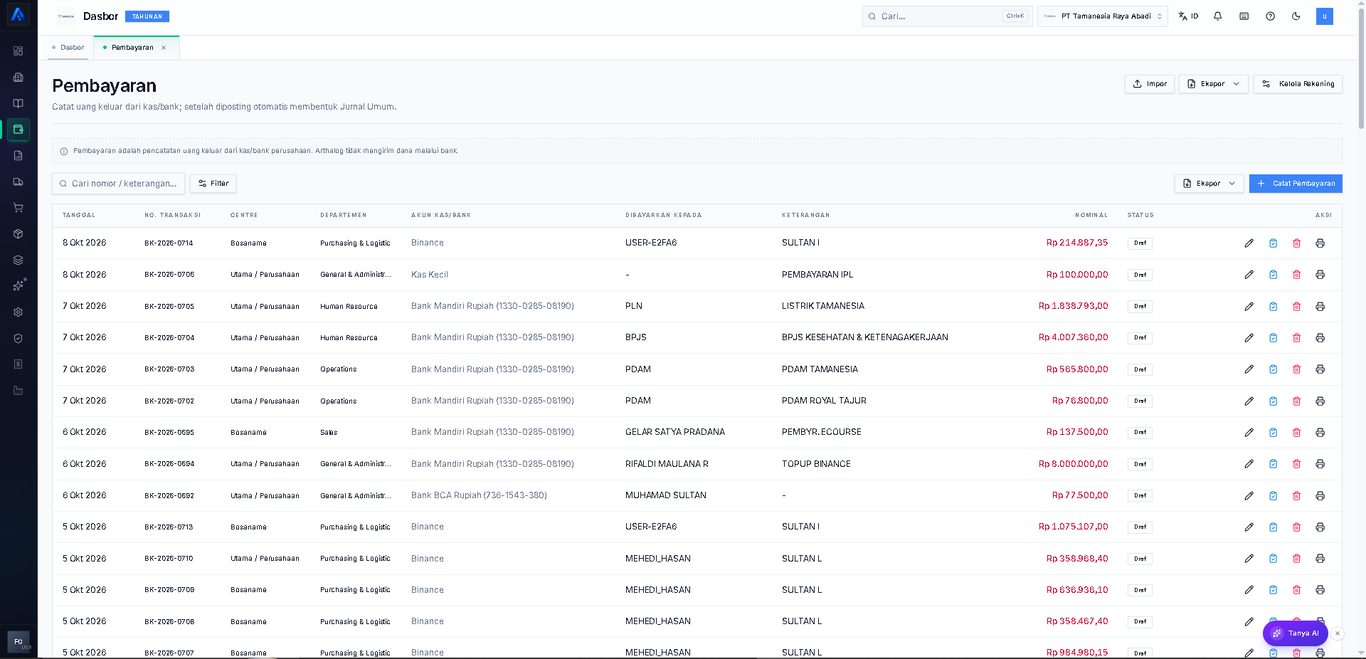Post payment BK-2026-0706 via clipboard icon
The height and width of the screenshot is (659, 1366).
click(x=1273, y=275)
